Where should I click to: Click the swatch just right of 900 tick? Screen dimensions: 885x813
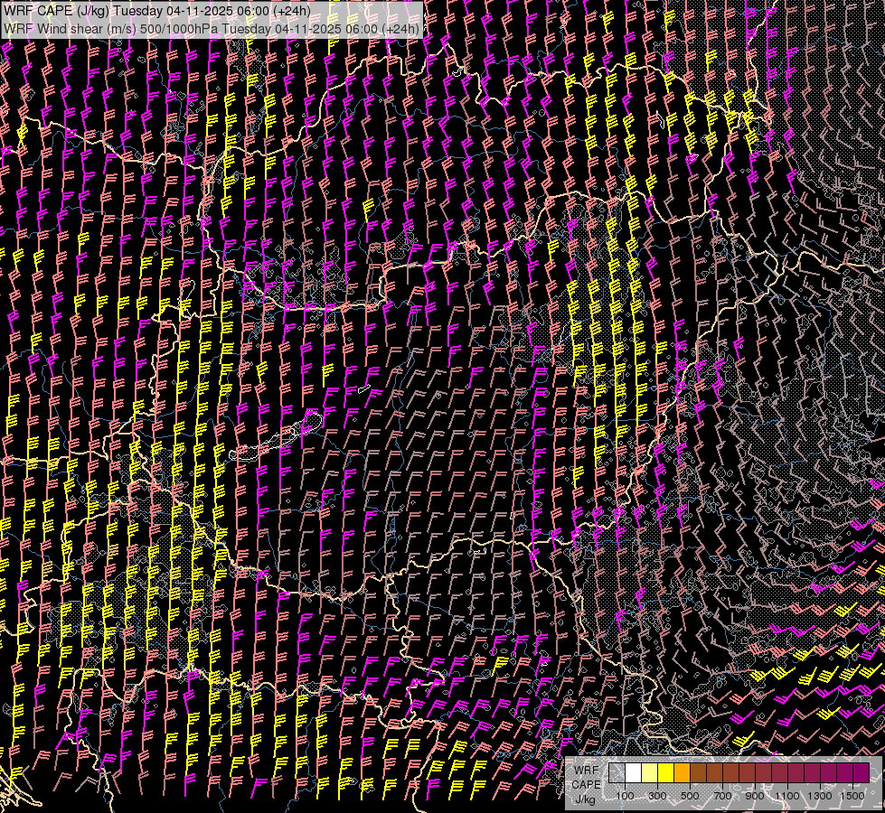point(763,773)
